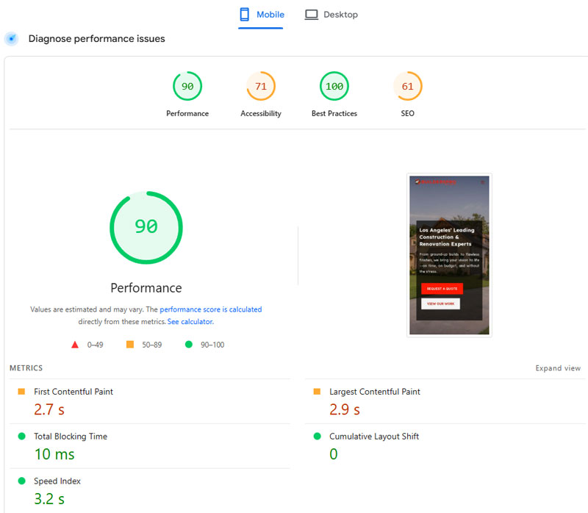The height and width of the screenshot is (513, 588).
Task: Expand the metrics view
Action: (x=557, y=368)
